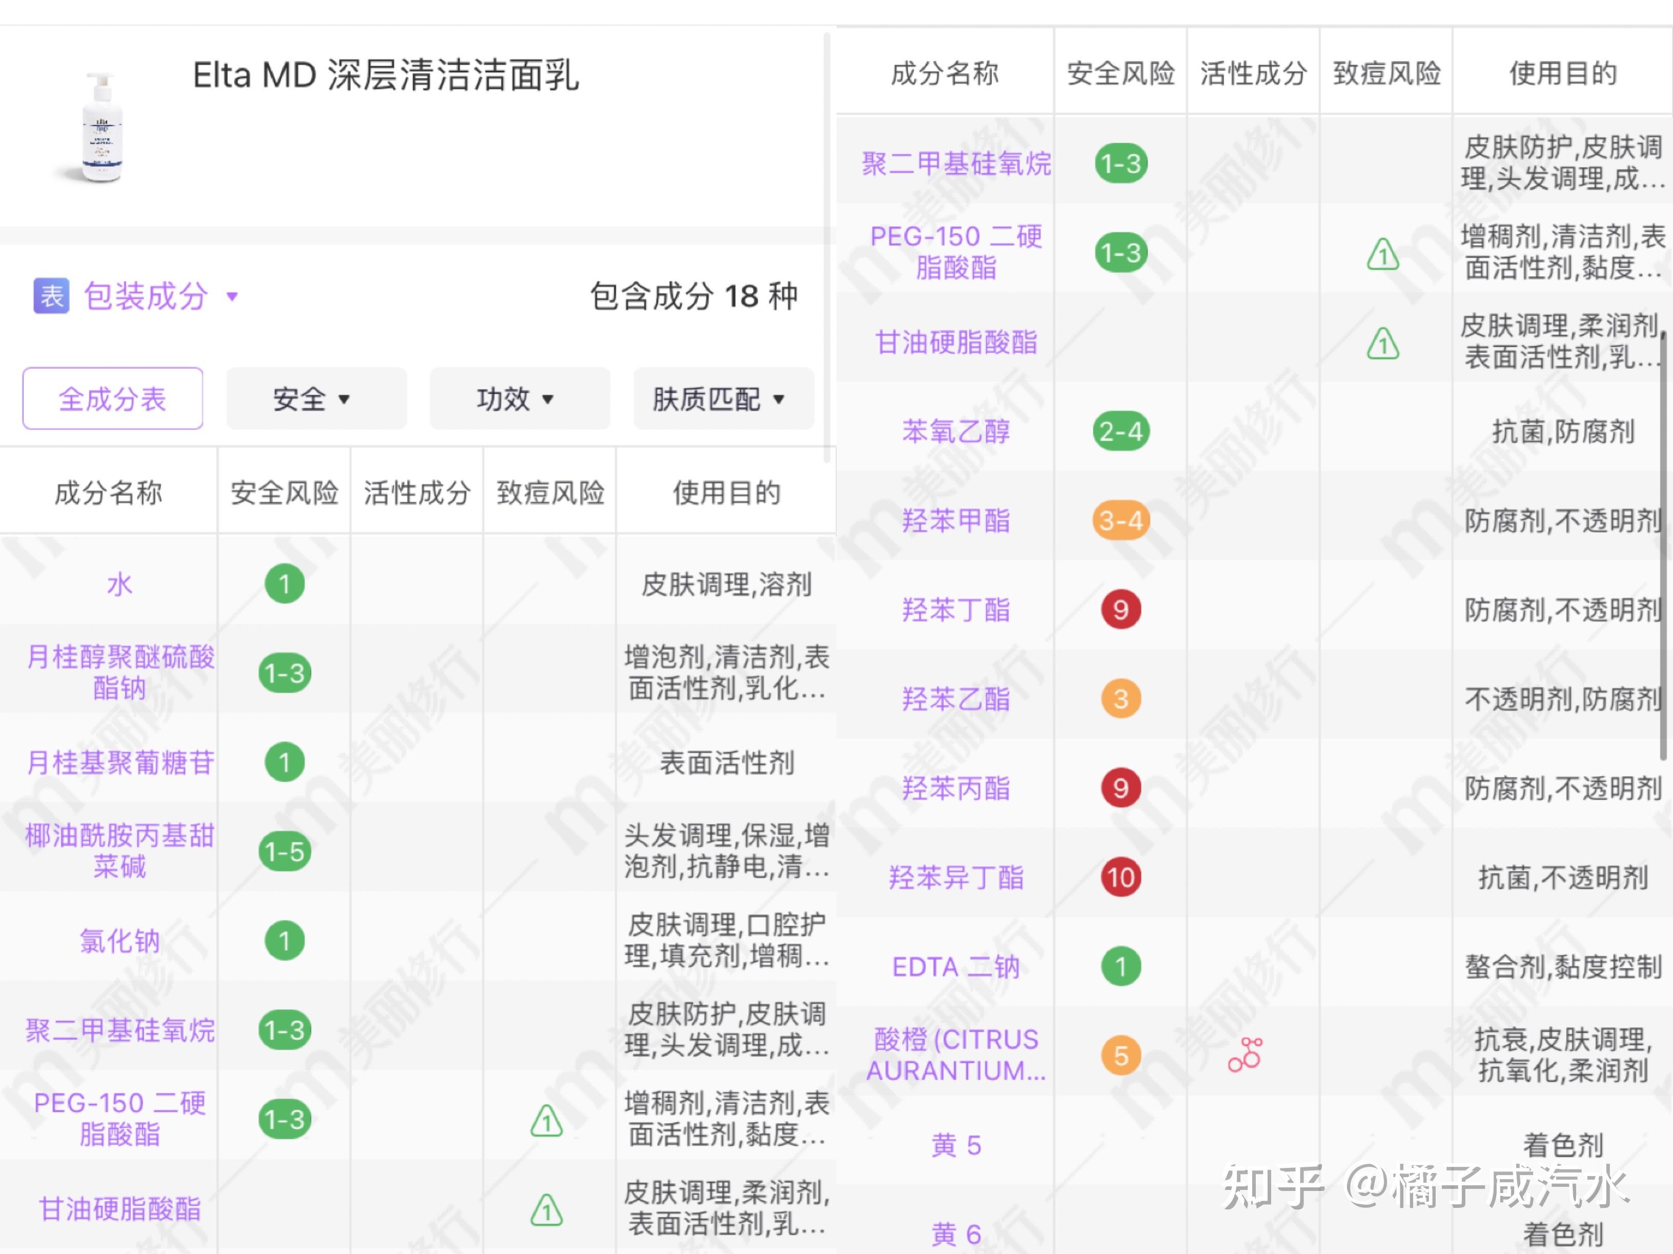
Task: Open the 羟苯乙酯 ingredient link
Action: [956, 699]
